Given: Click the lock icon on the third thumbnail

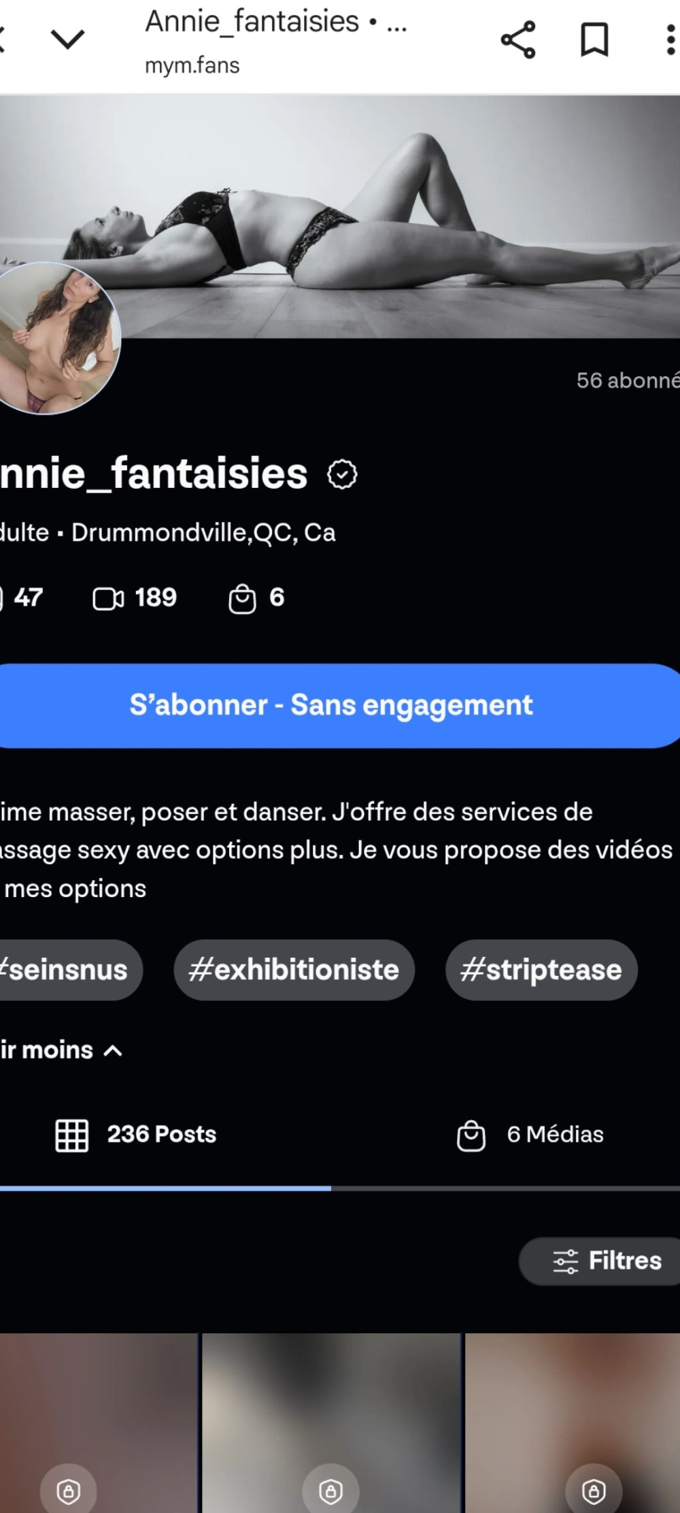Looking at the screenshot, I should point(594,1491).
